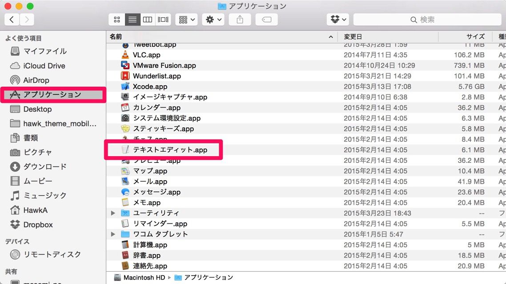Select 連絡先.app row
The height and width of the screenshot is (284, 506).
pos(306,266)
